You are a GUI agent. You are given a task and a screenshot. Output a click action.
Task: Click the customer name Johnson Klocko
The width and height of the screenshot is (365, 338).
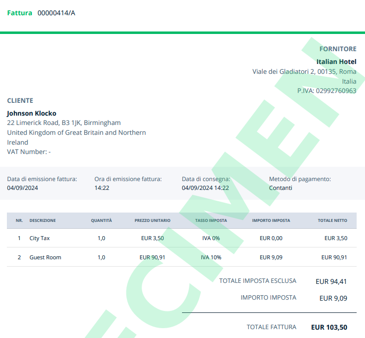31,113
